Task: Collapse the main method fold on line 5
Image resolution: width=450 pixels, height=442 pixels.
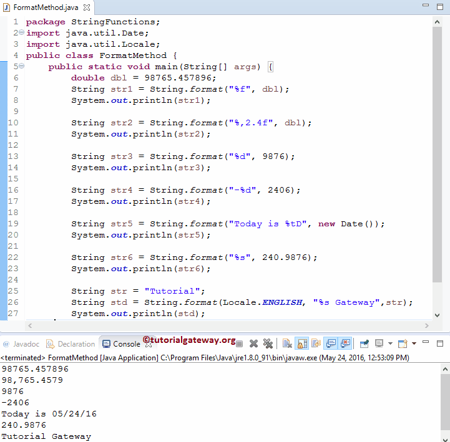Action: (22, 66)
